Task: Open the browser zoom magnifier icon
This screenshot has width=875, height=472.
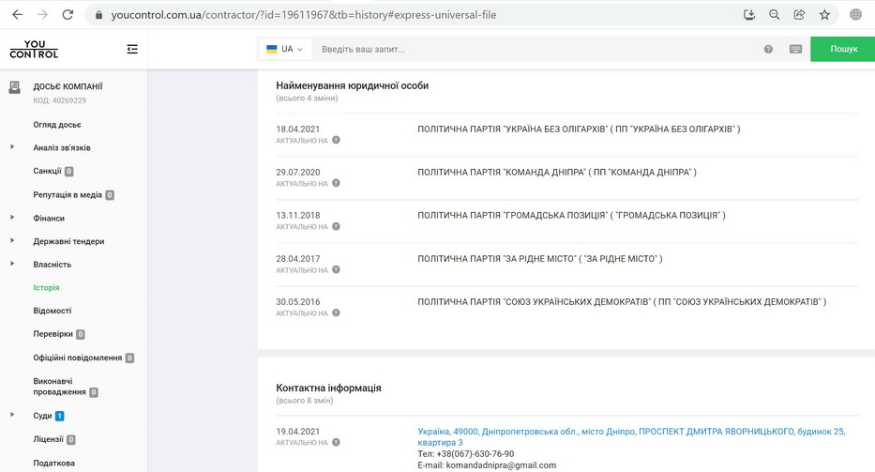Action: 774,15
